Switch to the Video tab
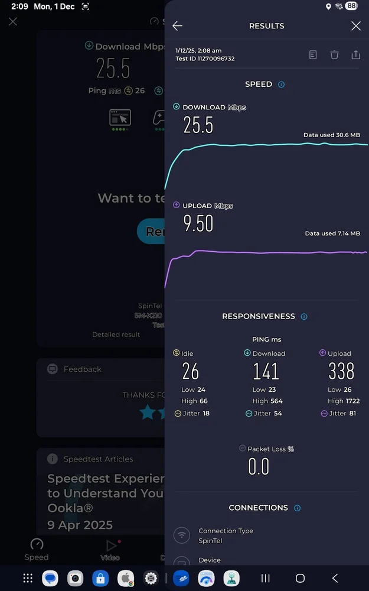Viewport: 369px width, 591px height. click(109, 548)
